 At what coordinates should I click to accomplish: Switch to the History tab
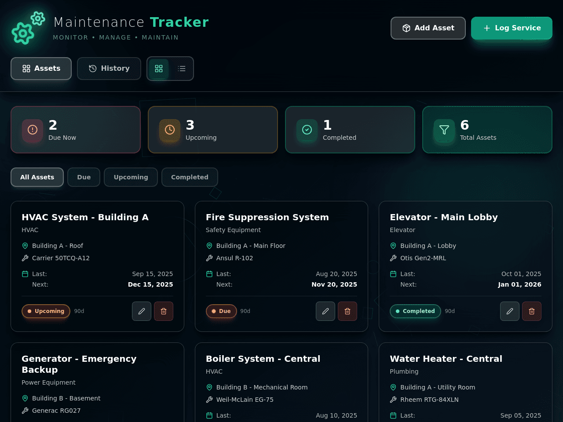pos(109,69)
